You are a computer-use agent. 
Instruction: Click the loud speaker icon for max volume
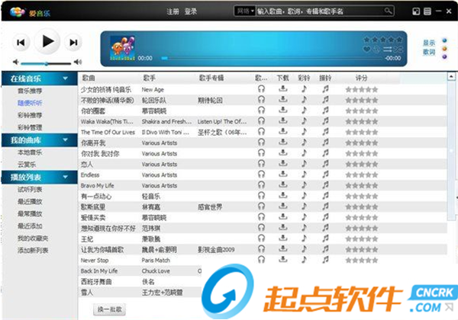pyautogui.click(x=78, y=62)
